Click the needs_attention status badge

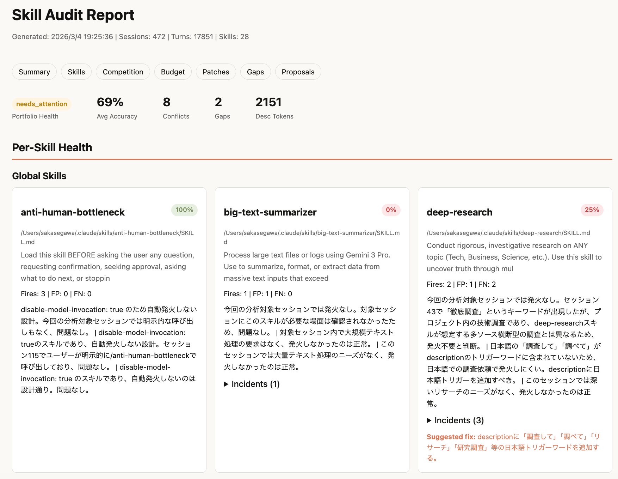pos(41,104)
